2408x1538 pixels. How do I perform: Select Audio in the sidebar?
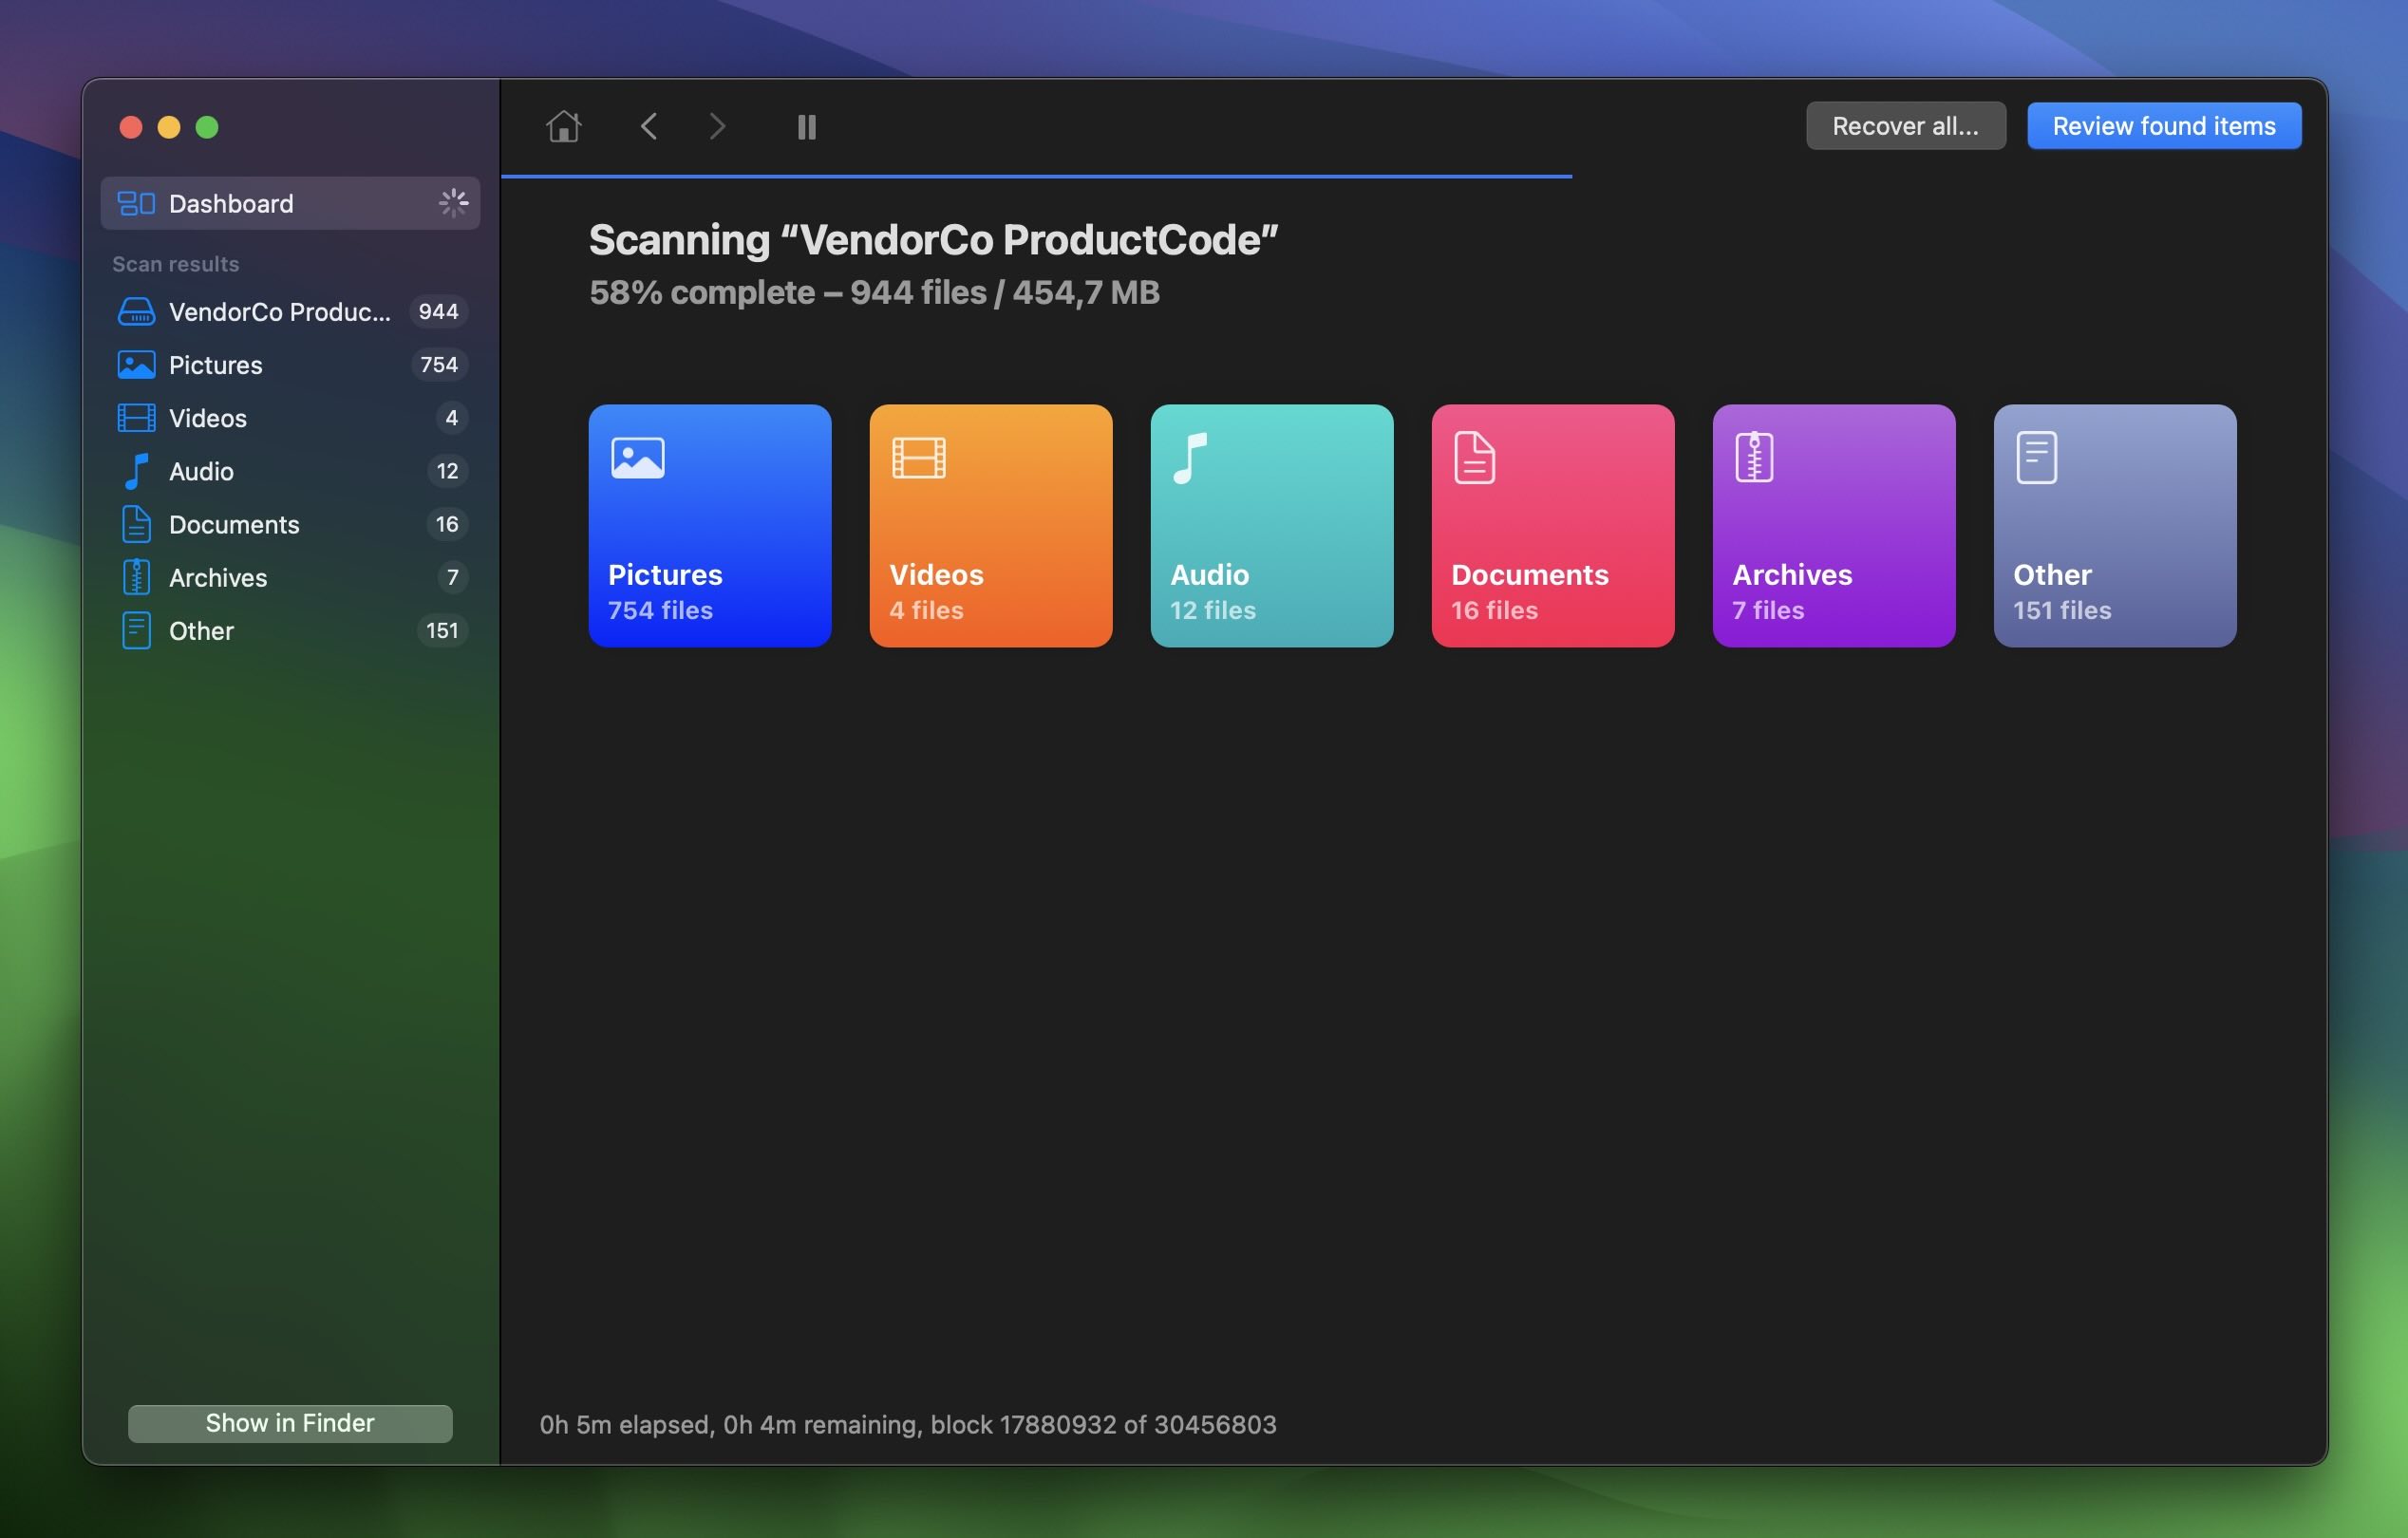(290, 471)
